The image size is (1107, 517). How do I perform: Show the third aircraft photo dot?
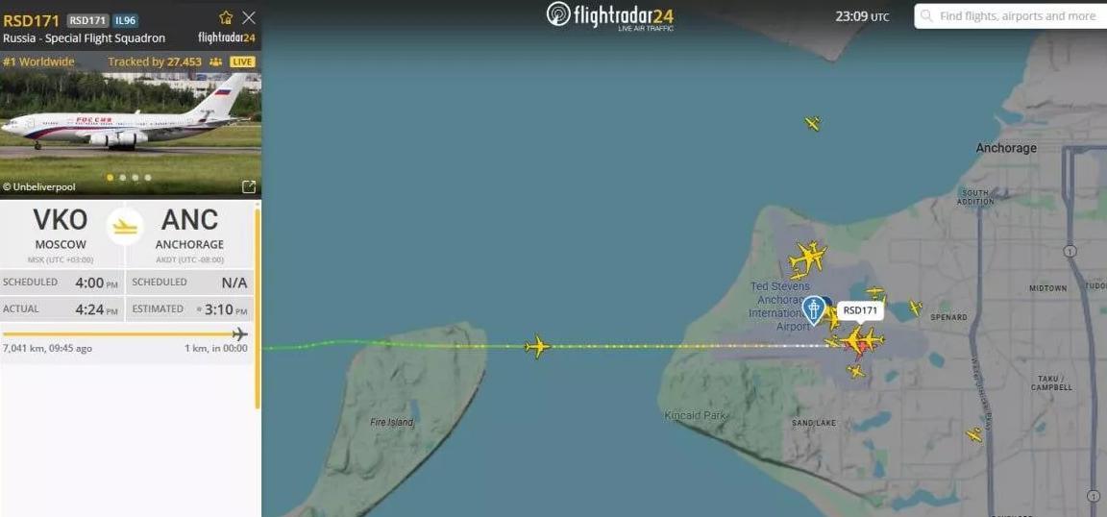pyautogui.click(x=135, y=177)
